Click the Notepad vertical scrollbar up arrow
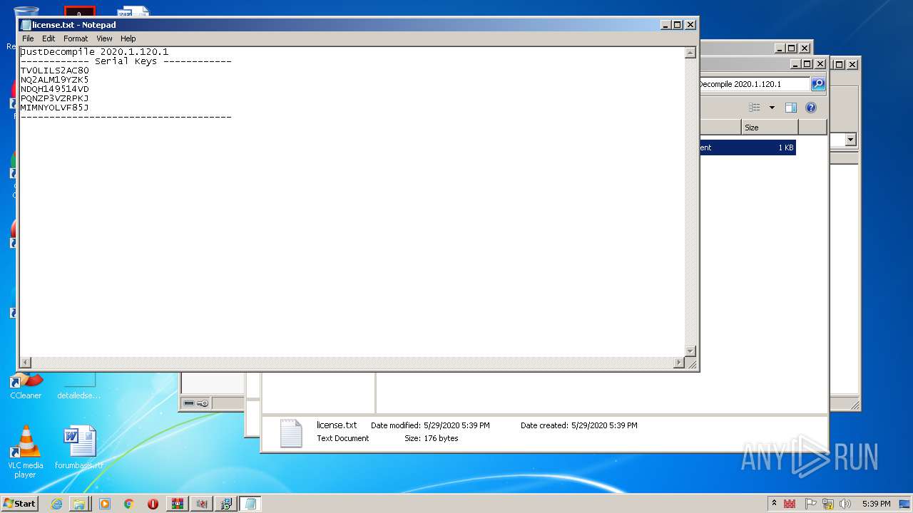This screenshot has width=913, height=513. coord(690,53)
